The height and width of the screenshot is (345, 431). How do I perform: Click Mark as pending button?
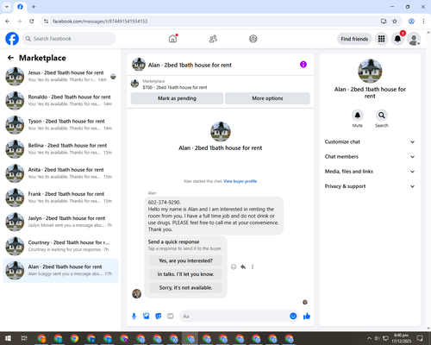177,98
